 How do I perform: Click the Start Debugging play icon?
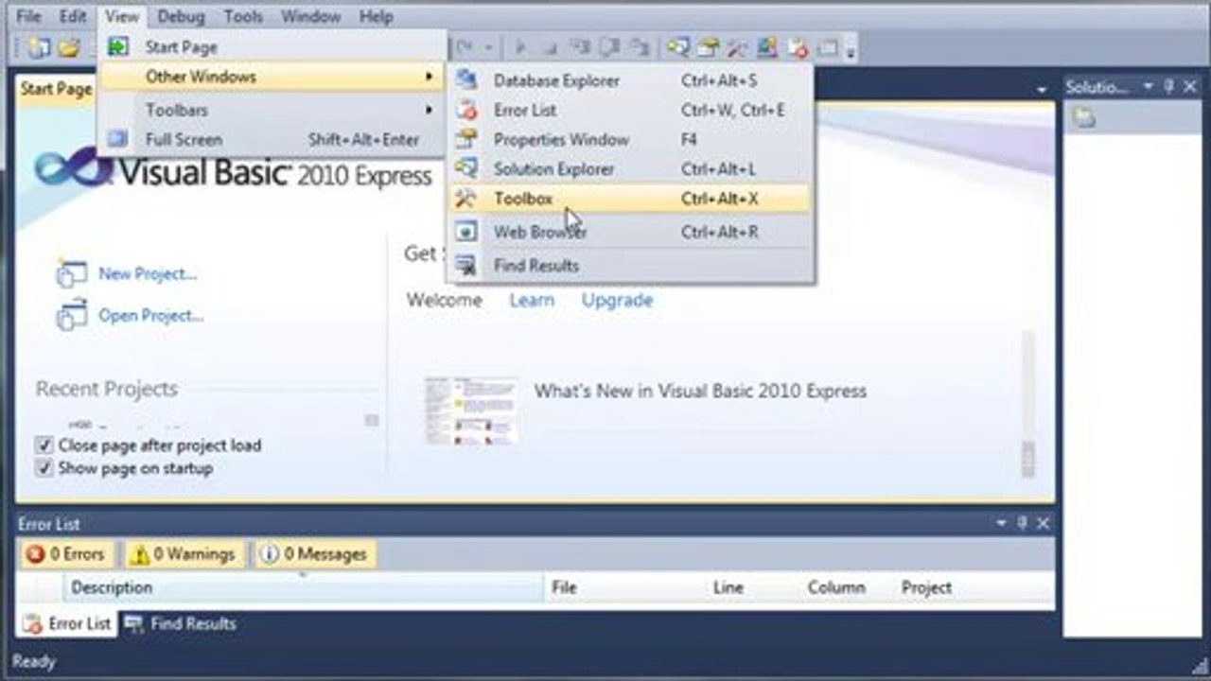pyautogui.click(x=519, y=47)
